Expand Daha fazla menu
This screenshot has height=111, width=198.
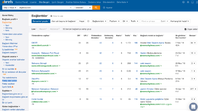coord(122,2)
